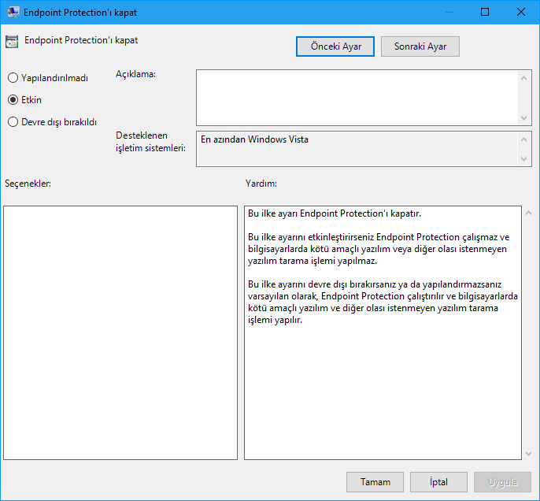Click the 'Açıklama:' label
The image size is (540, 501).
tap(135, 74)
